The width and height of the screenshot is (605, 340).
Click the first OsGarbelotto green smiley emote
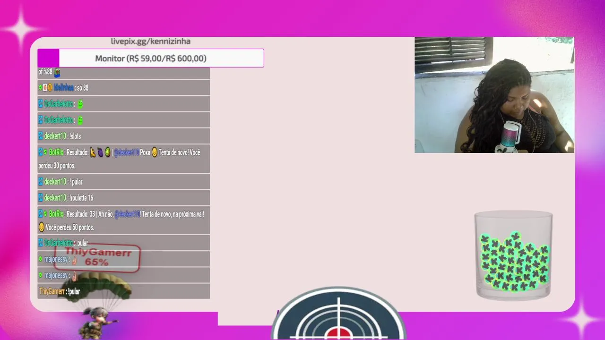pos(80,104)
